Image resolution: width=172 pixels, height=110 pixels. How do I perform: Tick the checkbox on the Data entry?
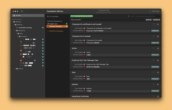(158, 72)
